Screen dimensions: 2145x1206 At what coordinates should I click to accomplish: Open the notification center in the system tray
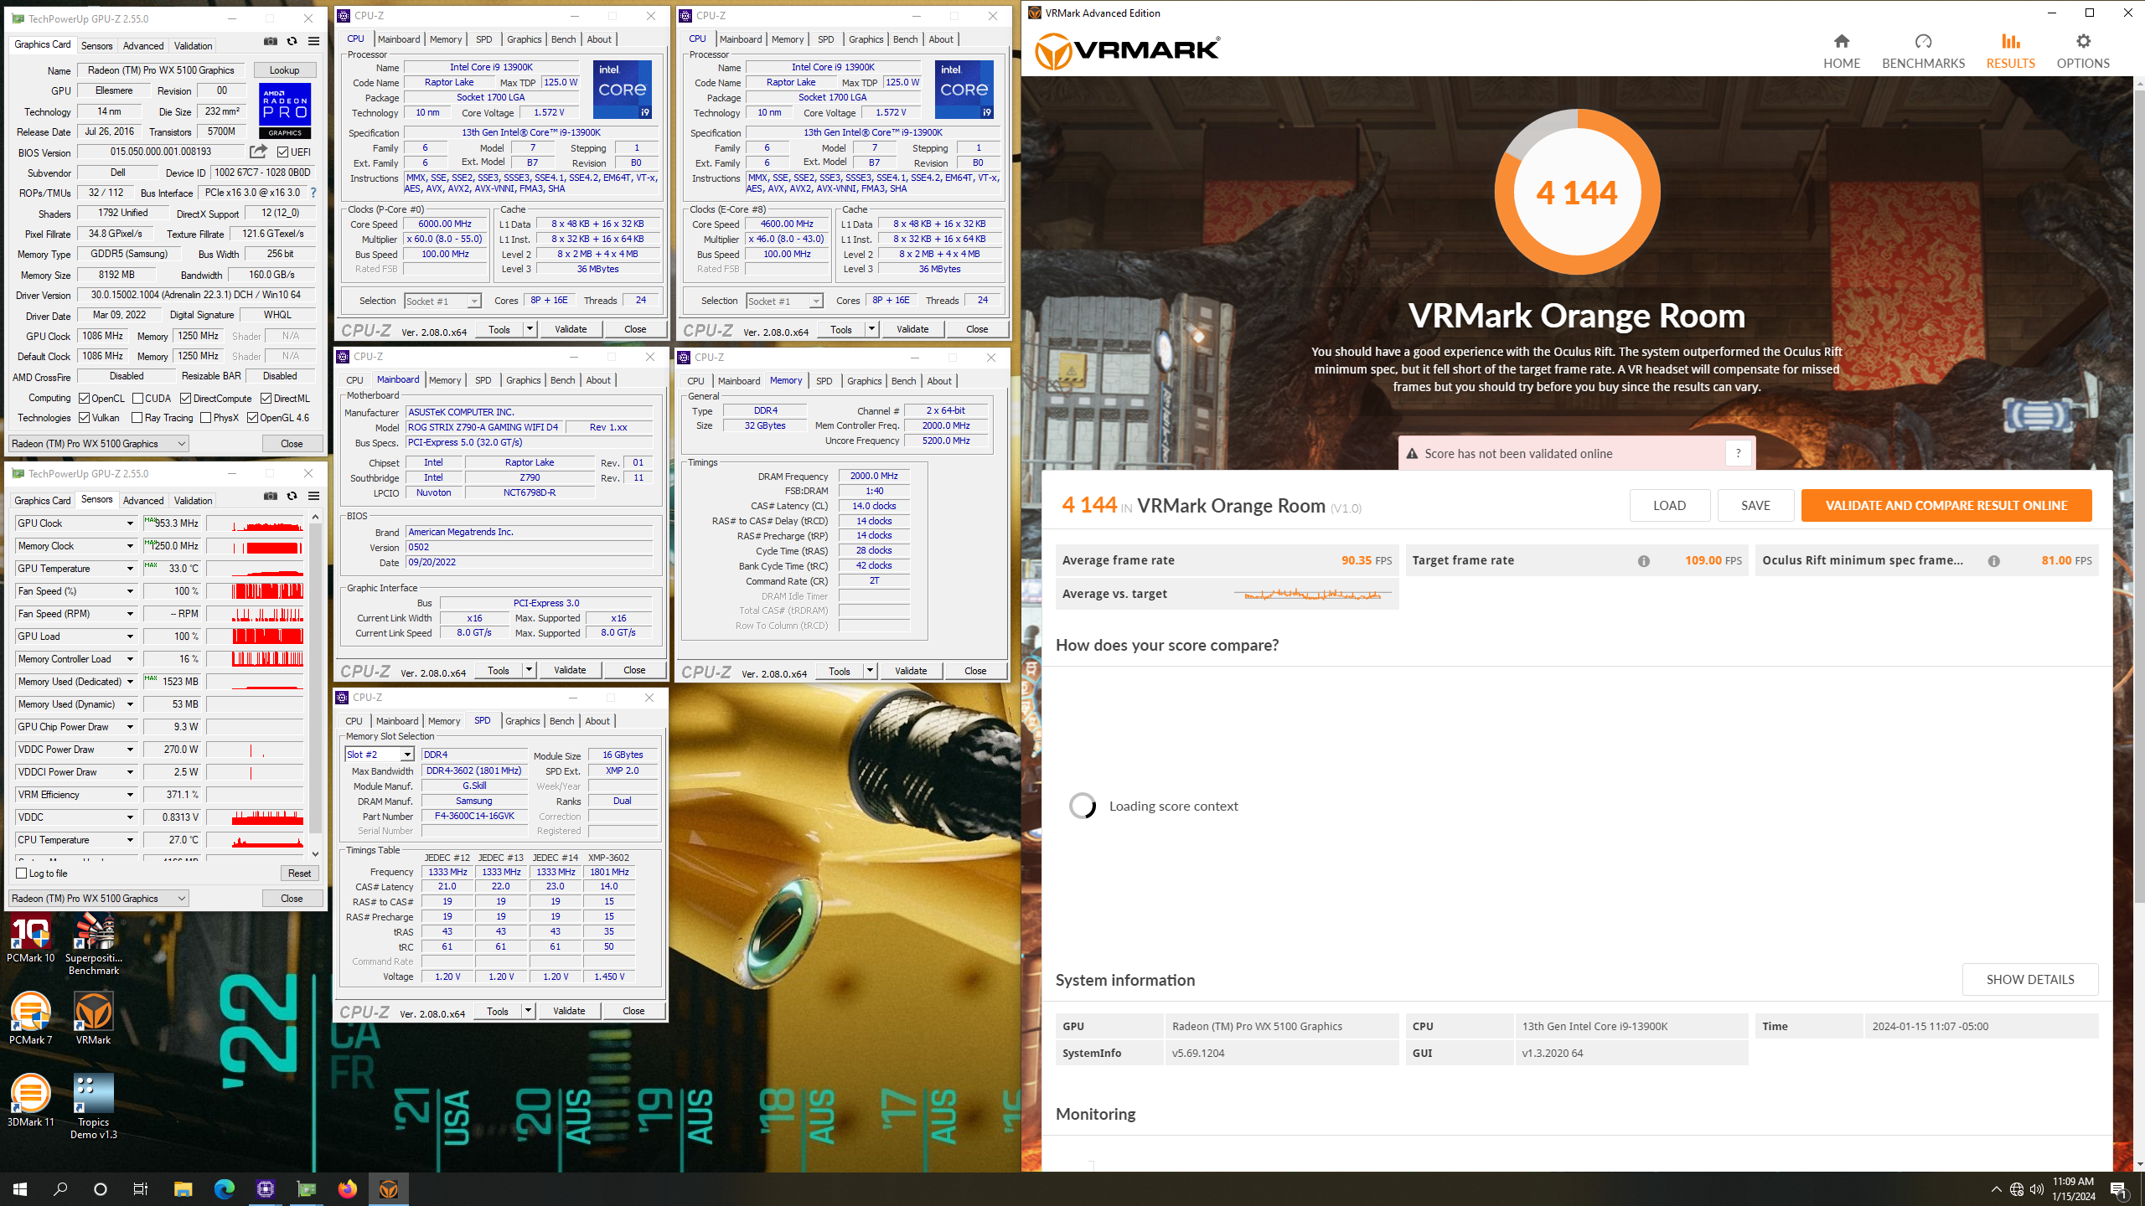pos(2118,1188)
